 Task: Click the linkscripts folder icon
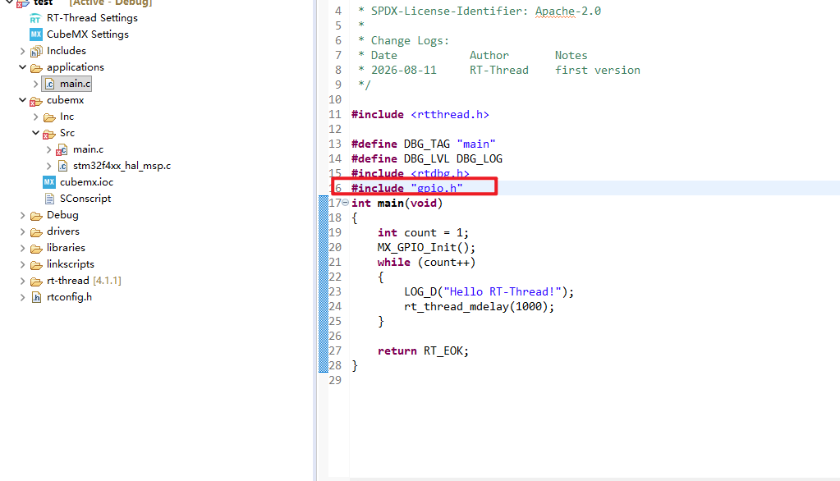point(36,265)
